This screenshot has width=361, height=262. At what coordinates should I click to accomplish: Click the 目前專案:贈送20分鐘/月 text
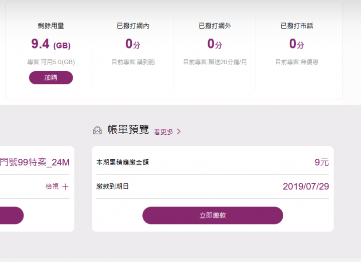pyautogui.click(x=215, y=62)
